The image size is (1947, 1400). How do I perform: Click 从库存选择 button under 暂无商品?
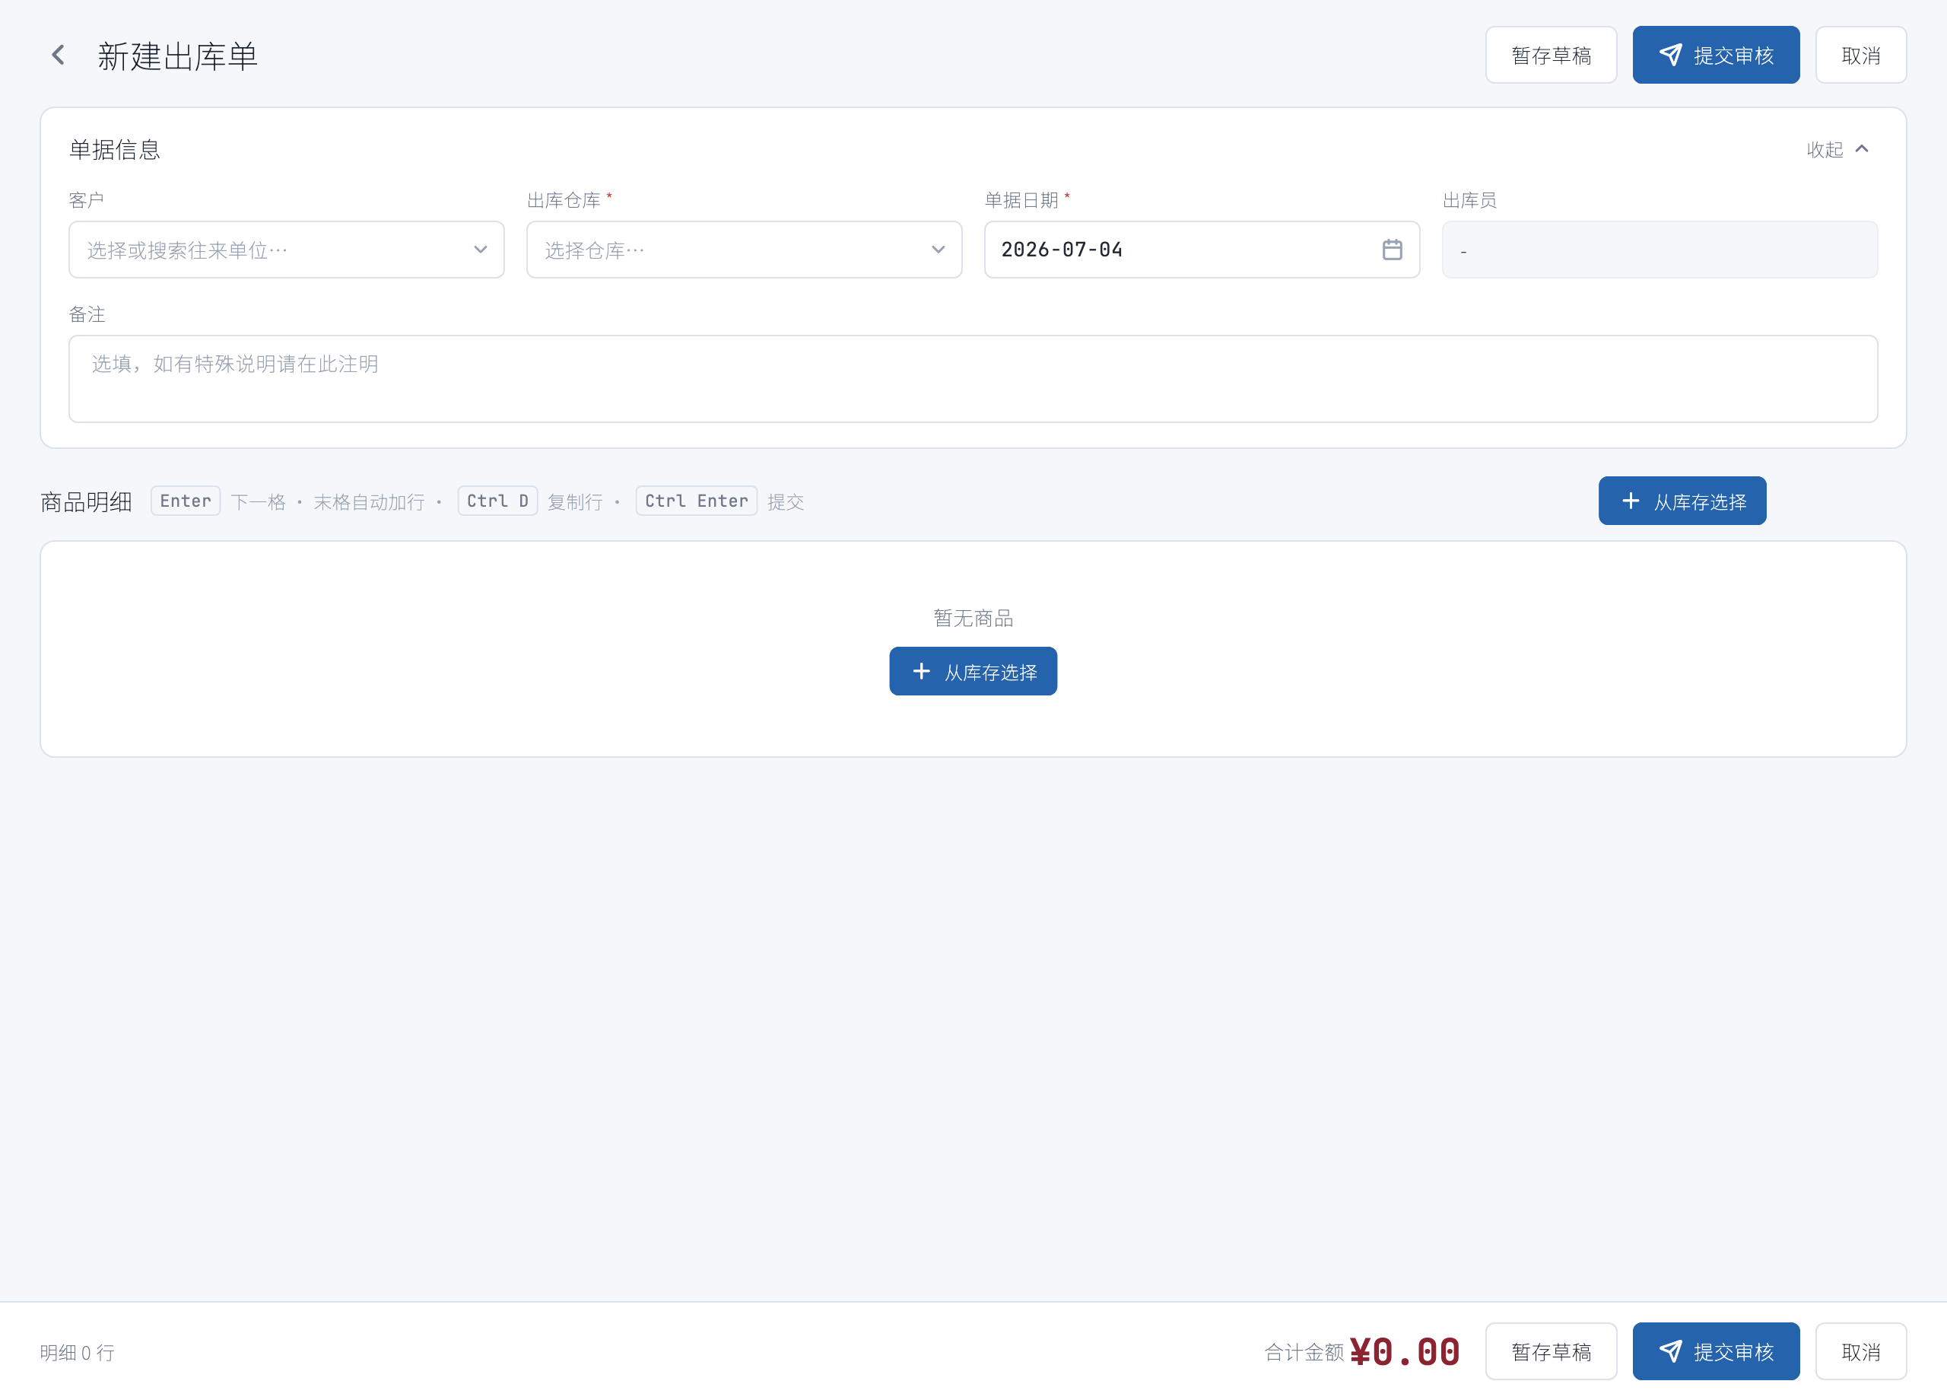(x=973, y=672)
